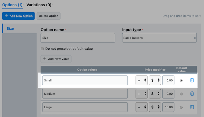Open dollar currency dropdown for Small
The height and width of the screenshot is (117, 204).
pos(155,80)
